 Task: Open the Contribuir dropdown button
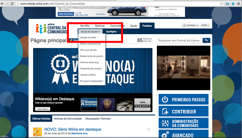[x=190, y=25]
